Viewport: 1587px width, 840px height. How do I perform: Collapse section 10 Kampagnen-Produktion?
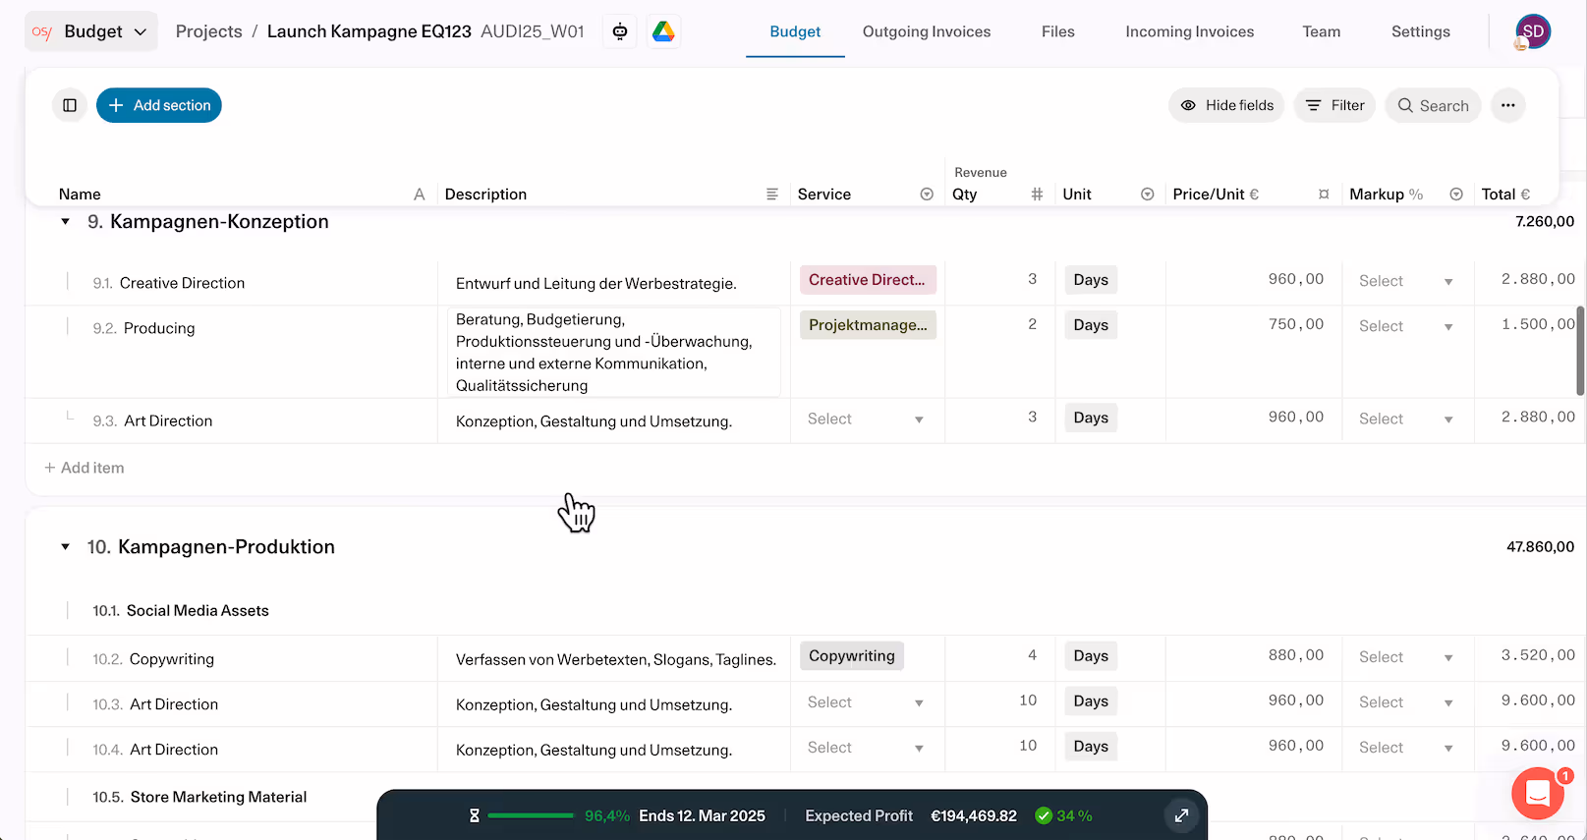click(x=66, y=547)
